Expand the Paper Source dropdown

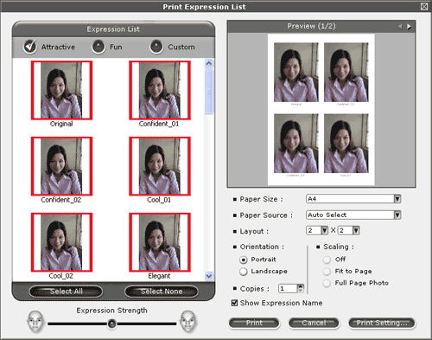(x=397, y=215)
